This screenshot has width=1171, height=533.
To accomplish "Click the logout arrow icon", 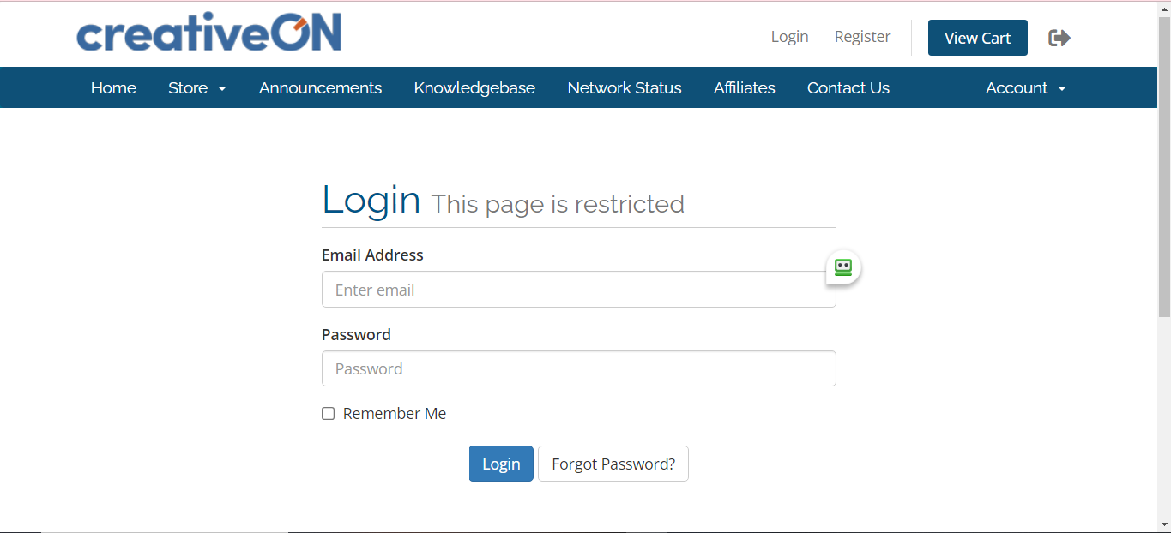I will [1059, 38].
